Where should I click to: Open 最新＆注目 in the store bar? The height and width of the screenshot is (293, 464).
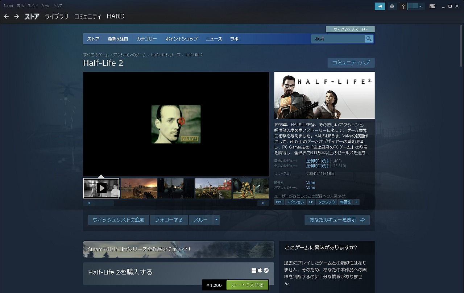point(118,39)
